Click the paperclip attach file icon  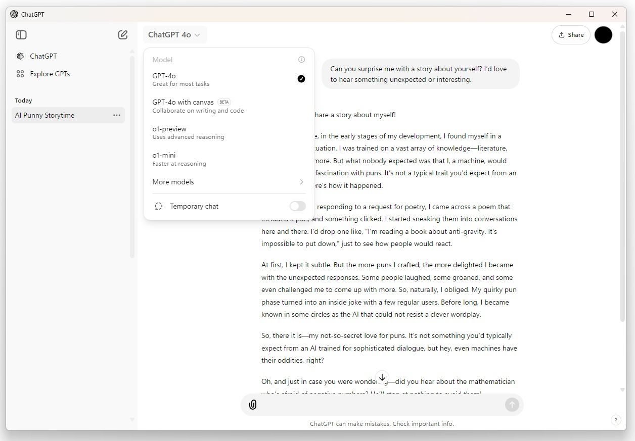click(x=253, y=405)
